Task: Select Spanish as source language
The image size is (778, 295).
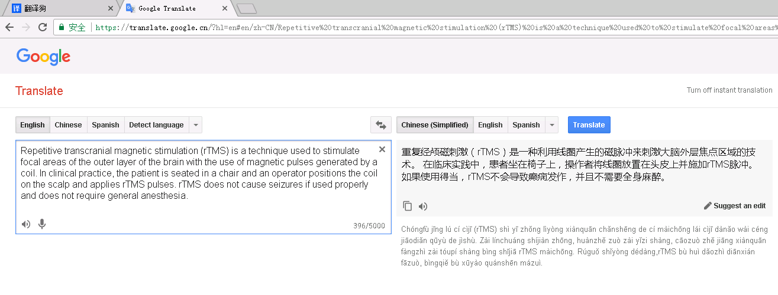Action: [105, 125]
